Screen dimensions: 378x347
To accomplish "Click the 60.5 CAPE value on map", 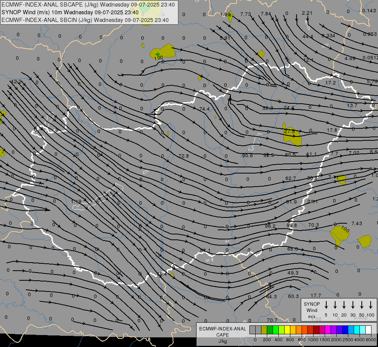I will pos(290,155).
